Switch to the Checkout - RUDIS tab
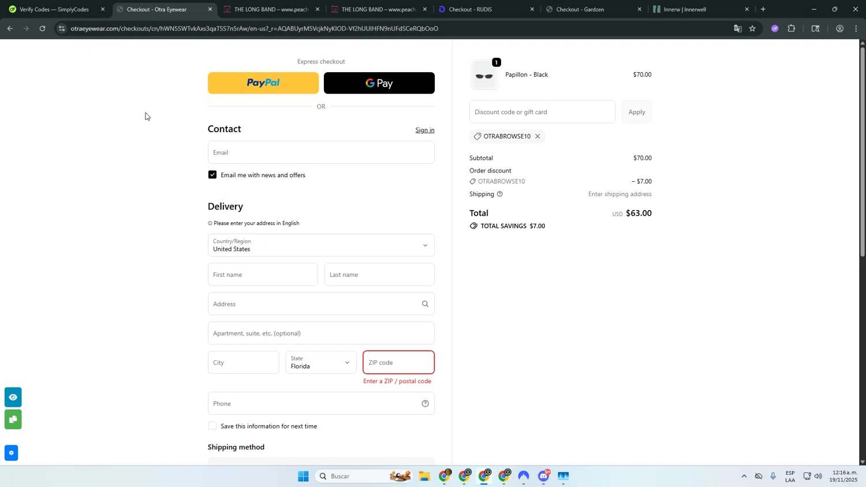The image size is (866, 487). pyautogui.click(x=486, y=9)
